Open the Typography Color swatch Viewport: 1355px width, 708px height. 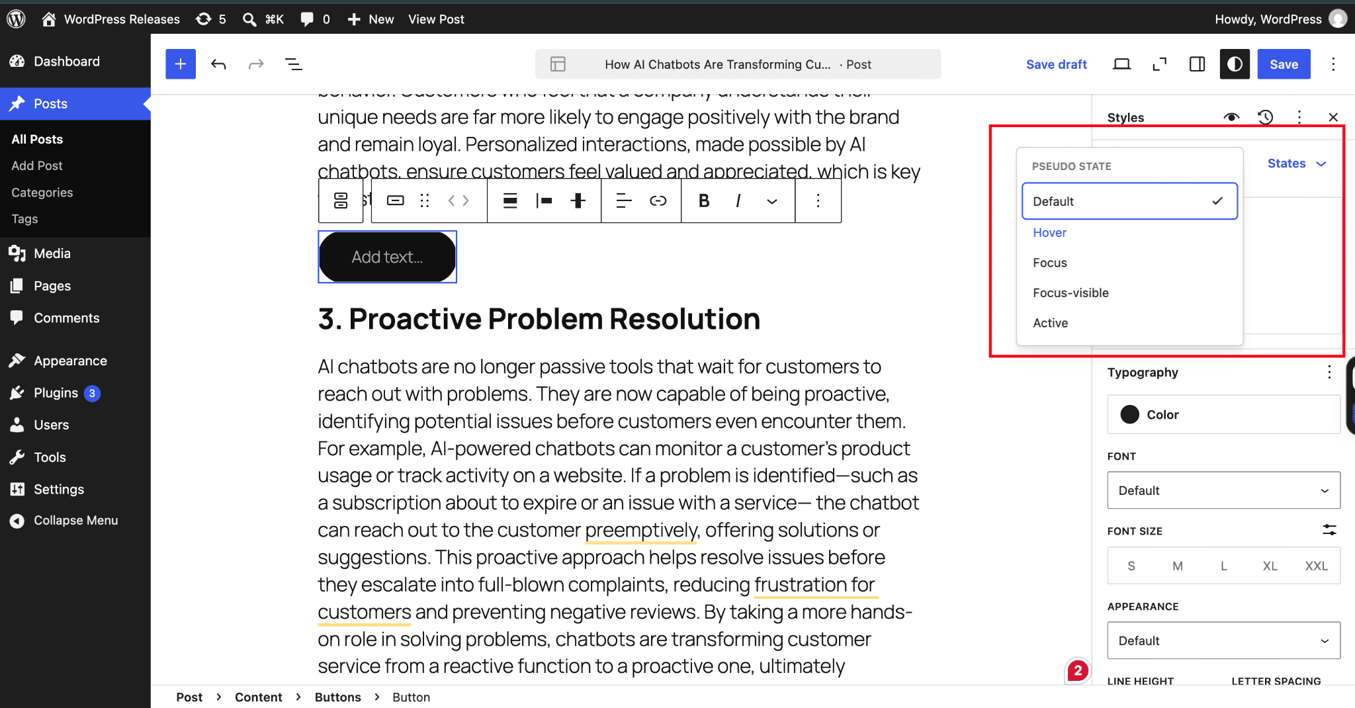click(x=1223, y=414)
